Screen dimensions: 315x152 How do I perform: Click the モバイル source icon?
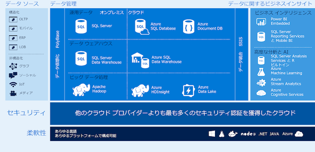tap(13, 29)
